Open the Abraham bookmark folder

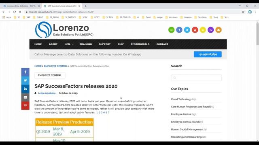(x=172, y=17)
